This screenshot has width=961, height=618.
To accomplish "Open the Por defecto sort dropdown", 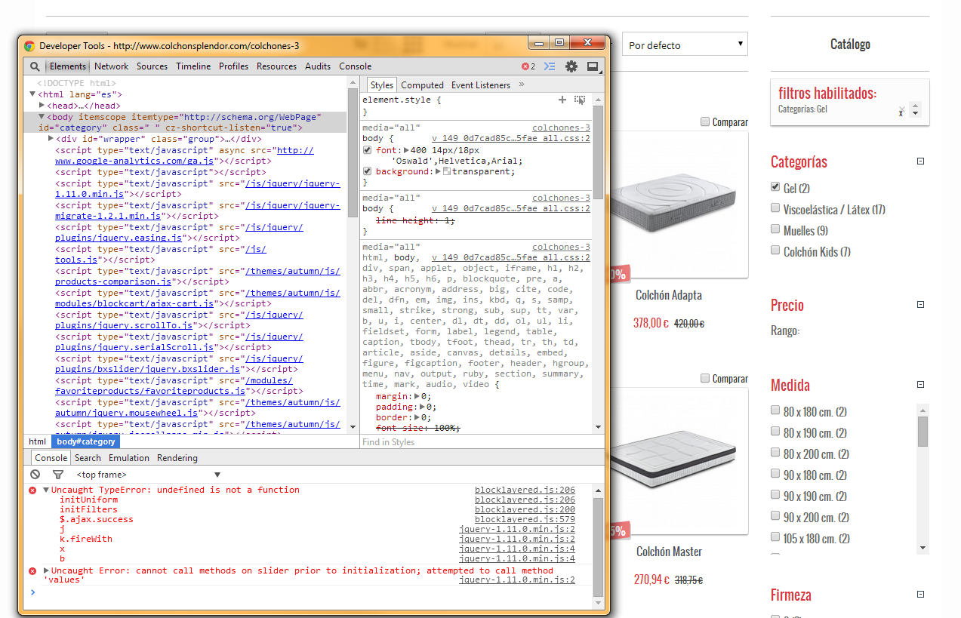I will point(684,45).
